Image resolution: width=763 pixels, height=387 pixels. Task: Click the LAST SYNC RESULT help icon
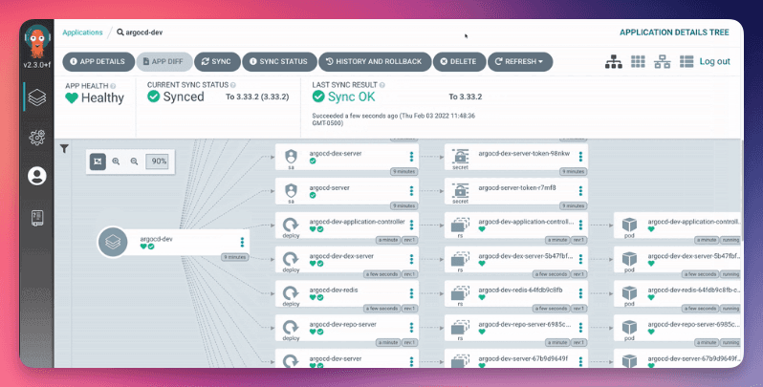point(382,85)
